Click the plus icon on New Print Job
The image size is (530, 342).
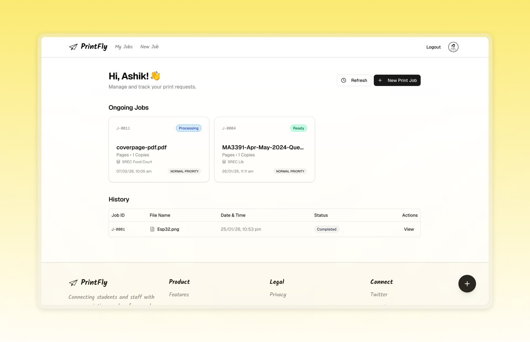click(380, 80)
